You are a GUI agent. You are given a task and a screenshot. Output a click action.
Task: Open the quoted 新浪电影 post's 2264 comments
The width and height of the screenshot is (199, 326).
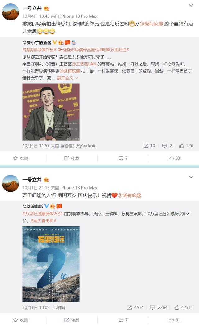159,307
